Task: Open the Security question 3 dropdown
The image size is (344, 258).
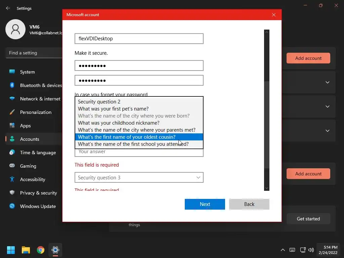Action: [x=139, y=177]
